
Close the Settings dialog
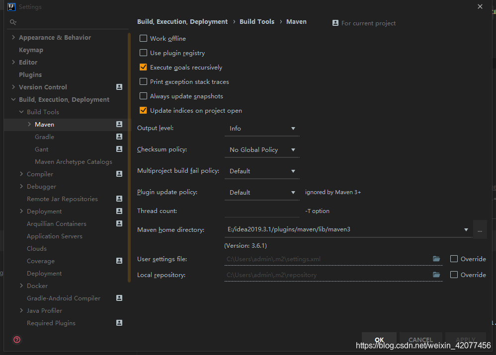(480, 6)
